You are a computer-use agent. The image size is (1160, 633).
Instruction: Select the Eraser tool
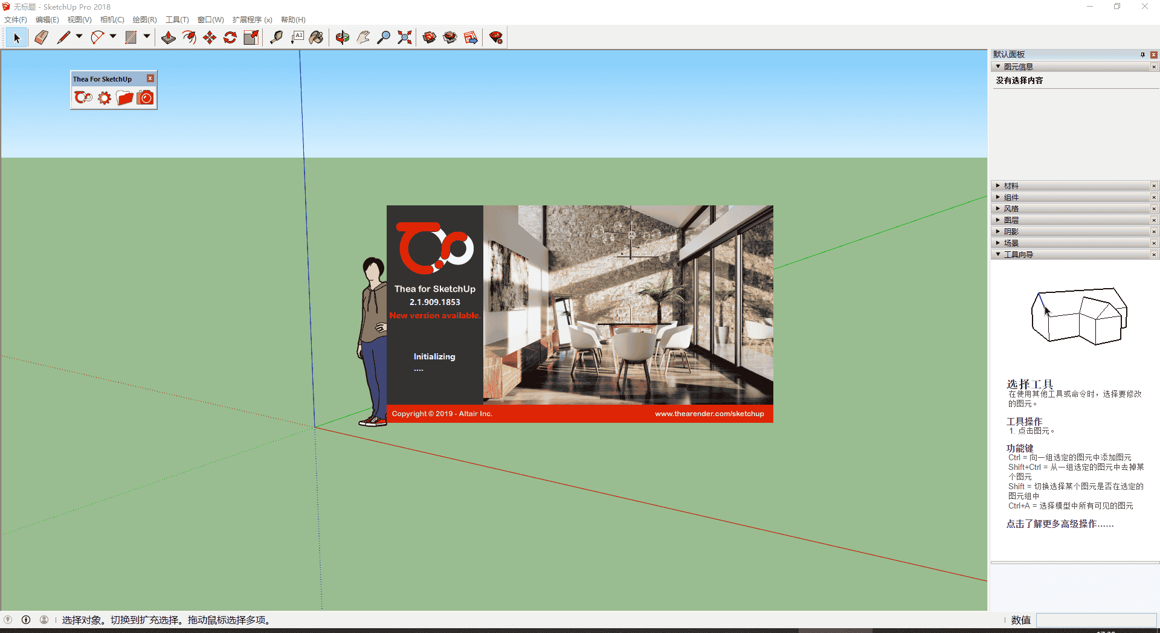(41, 38)
